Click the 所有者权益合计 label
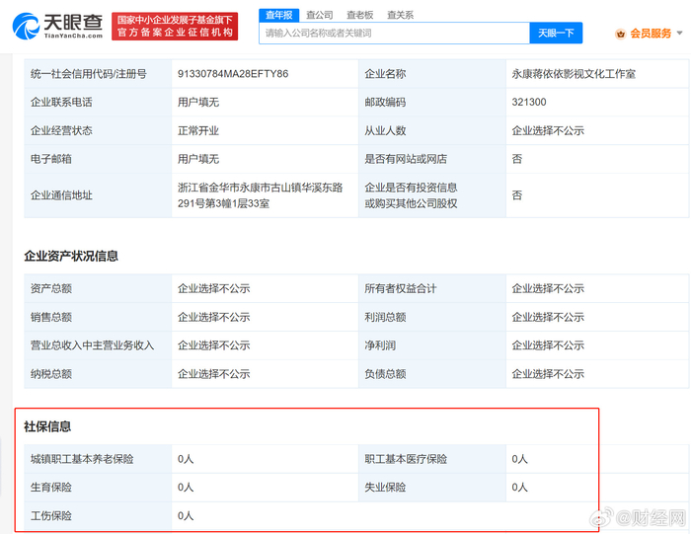This screenshot has height=534, width=691. pyautogui.click(x=400, y=288)
